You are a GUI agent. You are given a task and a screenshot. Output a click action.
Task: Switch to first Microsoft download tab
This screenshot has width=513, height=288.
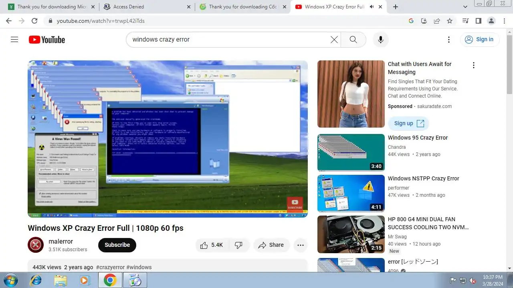tap(51, 7)
